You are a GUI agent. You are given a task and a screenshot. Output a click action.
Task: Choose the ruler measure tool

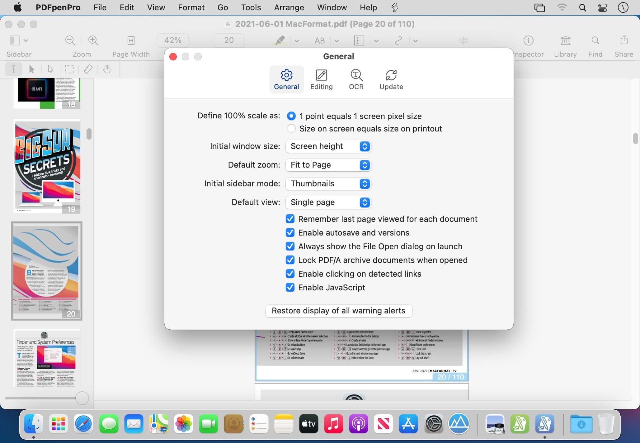pyautogui.click(x=88, y=69)
